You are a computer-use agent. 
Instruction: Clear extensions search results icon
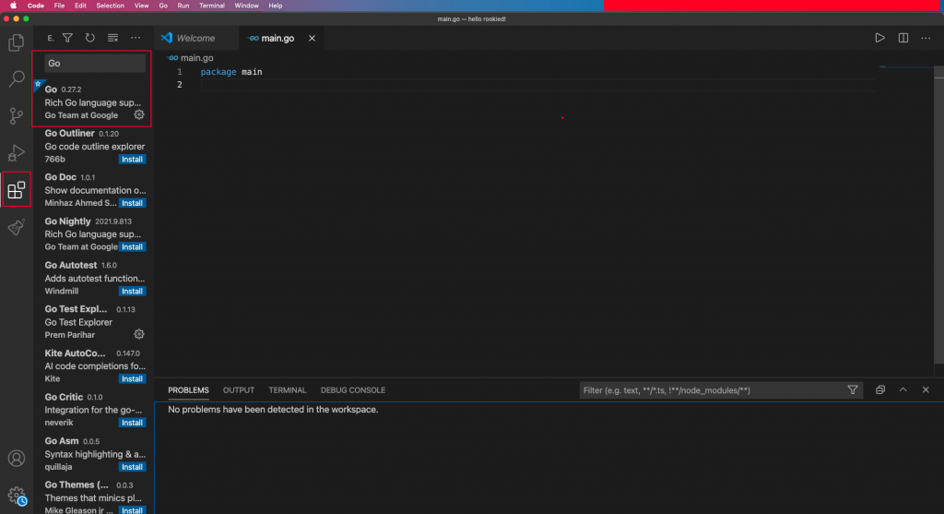(x=112, y=38)
